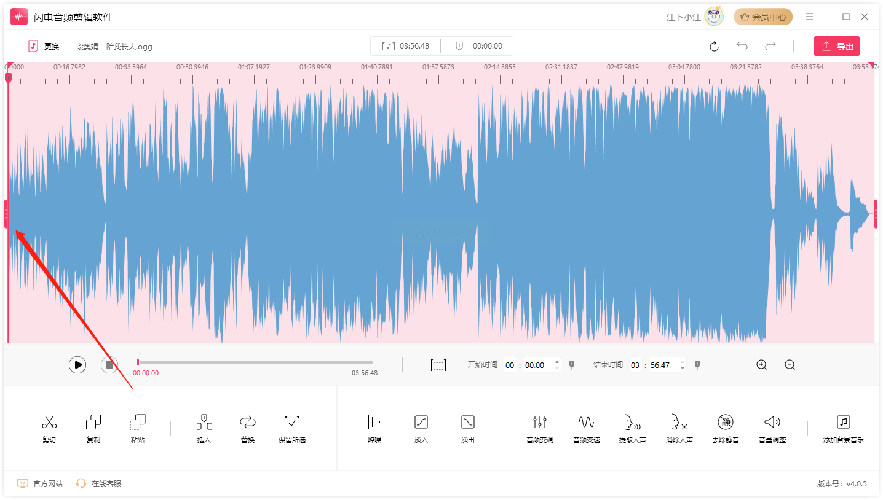Click the 导出 export button
This screenshot has width=883, height=500.
[837, 46]
